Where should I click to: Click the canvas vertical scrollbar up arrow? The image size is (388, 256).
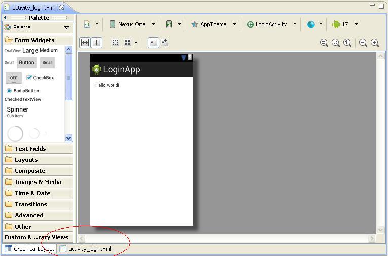(x=380, y=56)
